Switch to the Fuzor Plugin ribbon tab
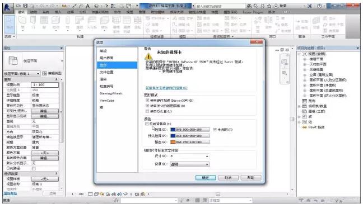The height and width of the screenshot is (204, 363). [253, 12]
